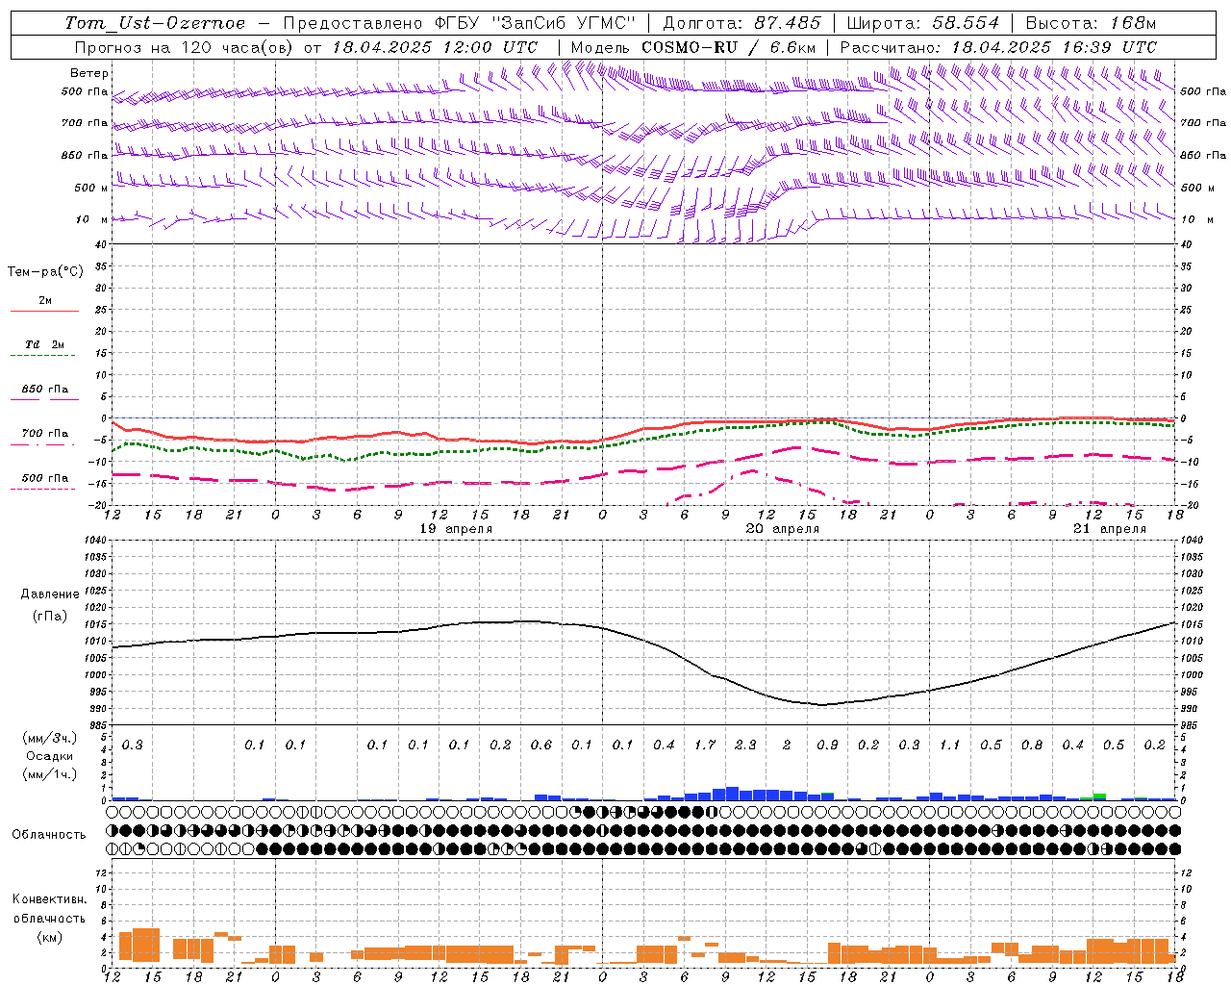Click the pressure curve minimum on 20 апреля
The height and width of the screenshot is (985, 1231).
click(820, 704)
